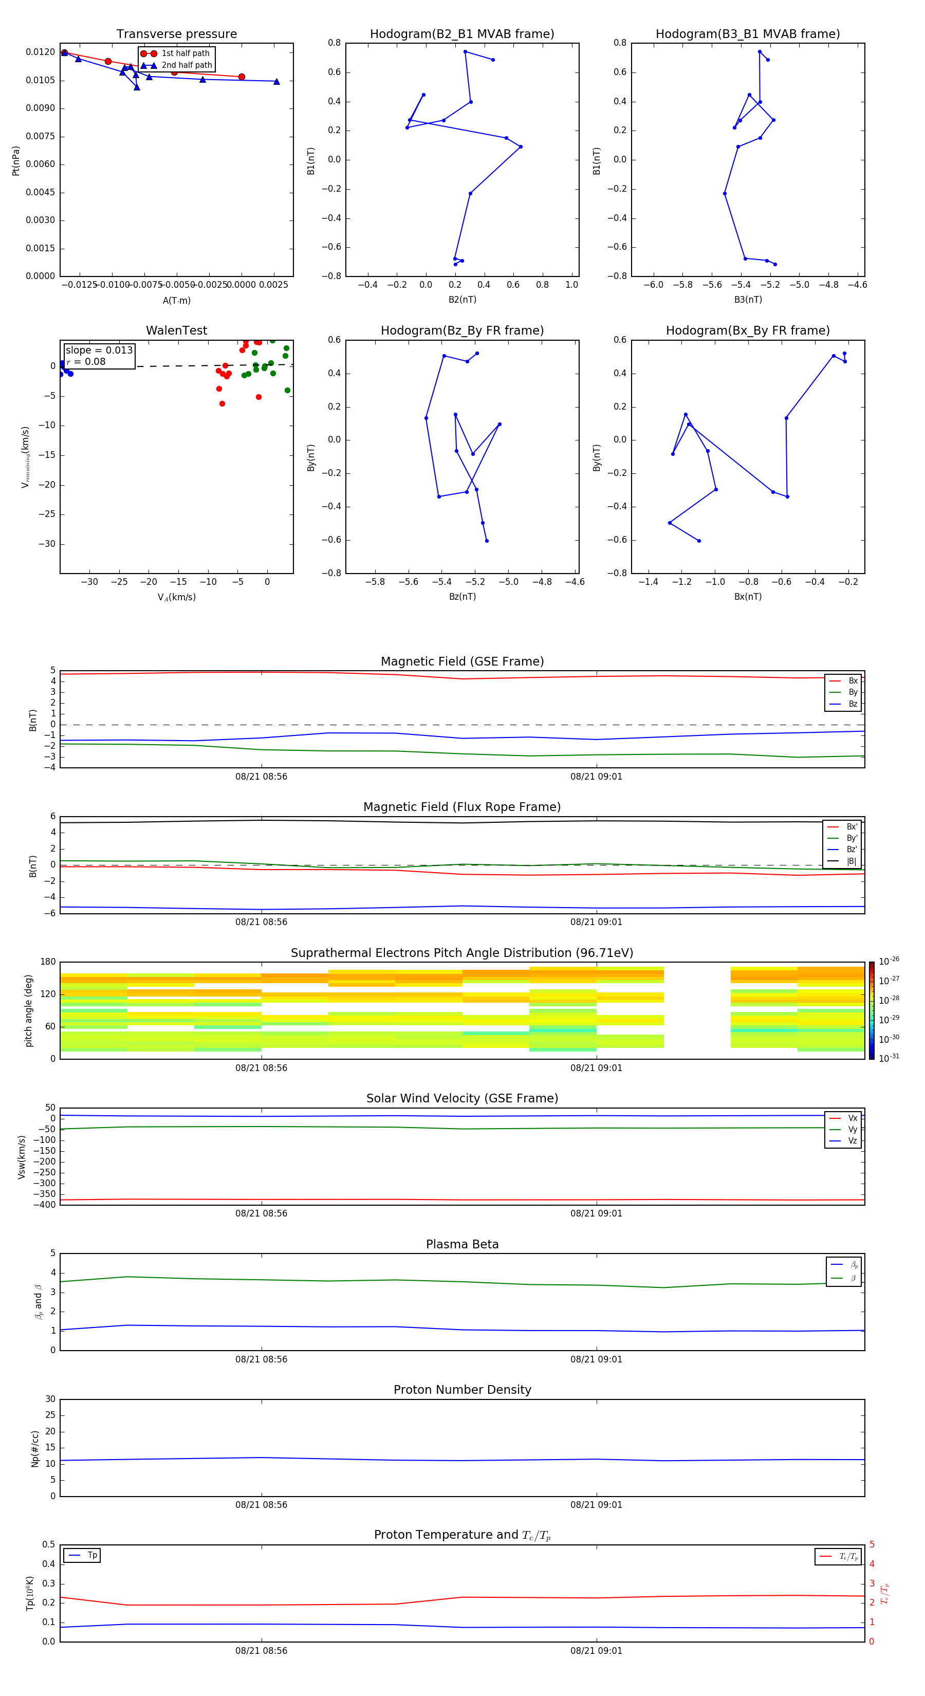925x1696 pixels.
Task: Click the "Proton Number Density" plot title
Action: [x=462, y=1390]
